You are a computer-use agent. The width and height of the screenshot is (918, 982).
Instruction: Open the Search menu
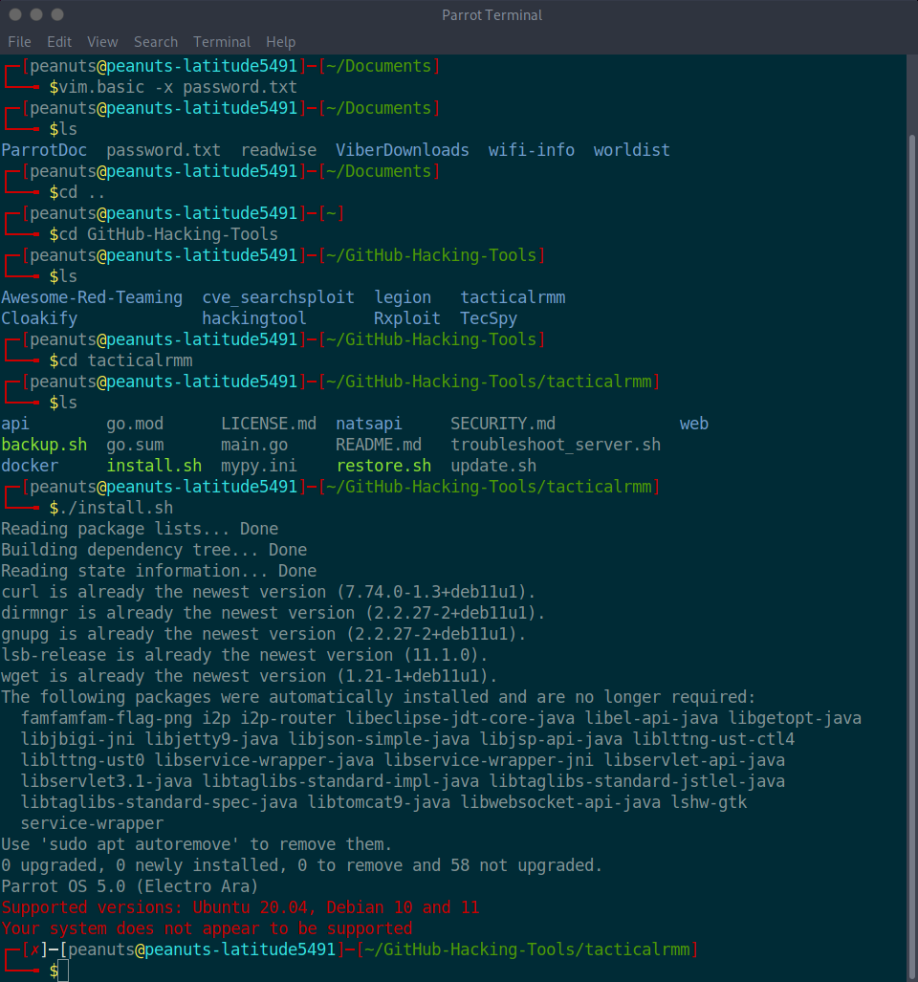click(155, 41)
